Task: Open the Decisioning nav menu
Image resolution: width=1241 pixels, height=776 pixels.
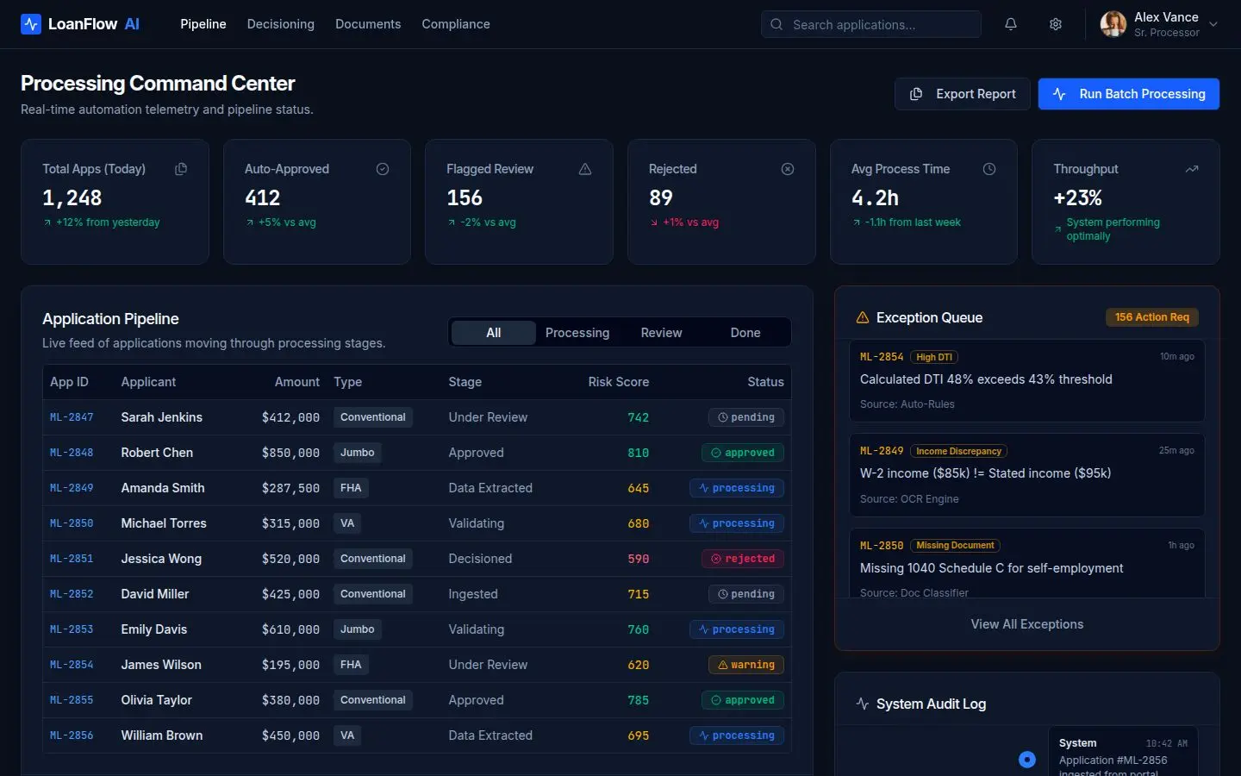Action: pyautogui.click(x=281, y=24)
